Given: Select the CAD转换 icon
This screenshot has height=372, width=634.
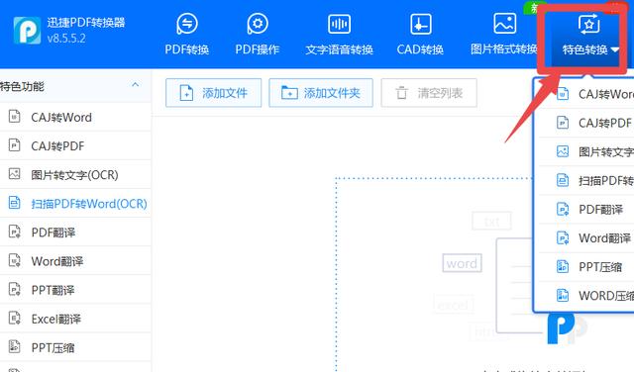Looking at the screenshot, I should click(x=420, y=24).
